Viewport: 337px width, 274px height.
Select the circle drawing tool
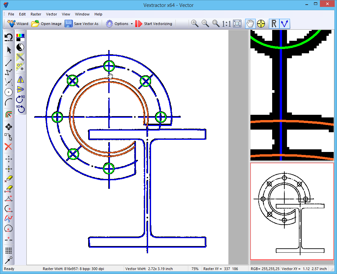pyautogui.click(x=8, y=92)
